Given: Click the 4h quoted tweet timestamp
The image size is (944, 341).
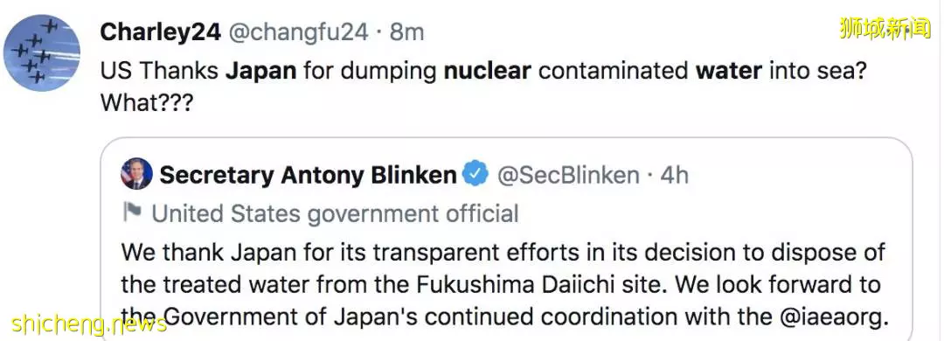Looking at the screenshot, I should (674, 176).
